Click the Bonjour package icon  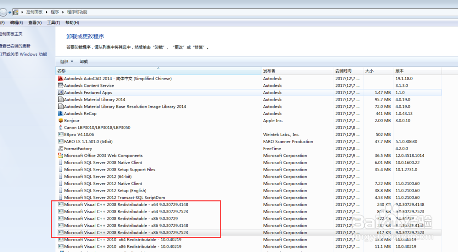click(x=61, y=120)
